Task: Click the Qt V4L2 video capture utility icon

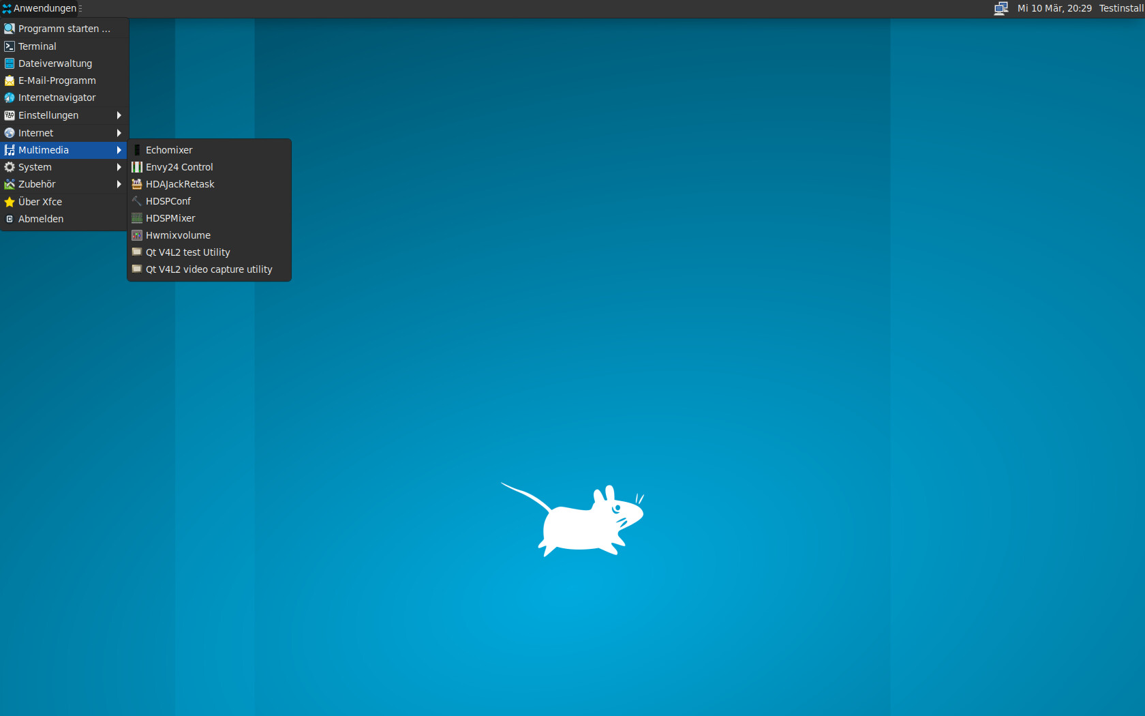Action: [137, 269]
